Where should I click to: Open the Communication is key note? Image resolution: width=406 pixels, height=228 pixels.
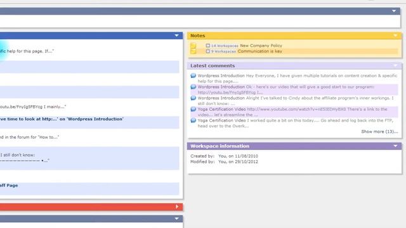[260, 51]
